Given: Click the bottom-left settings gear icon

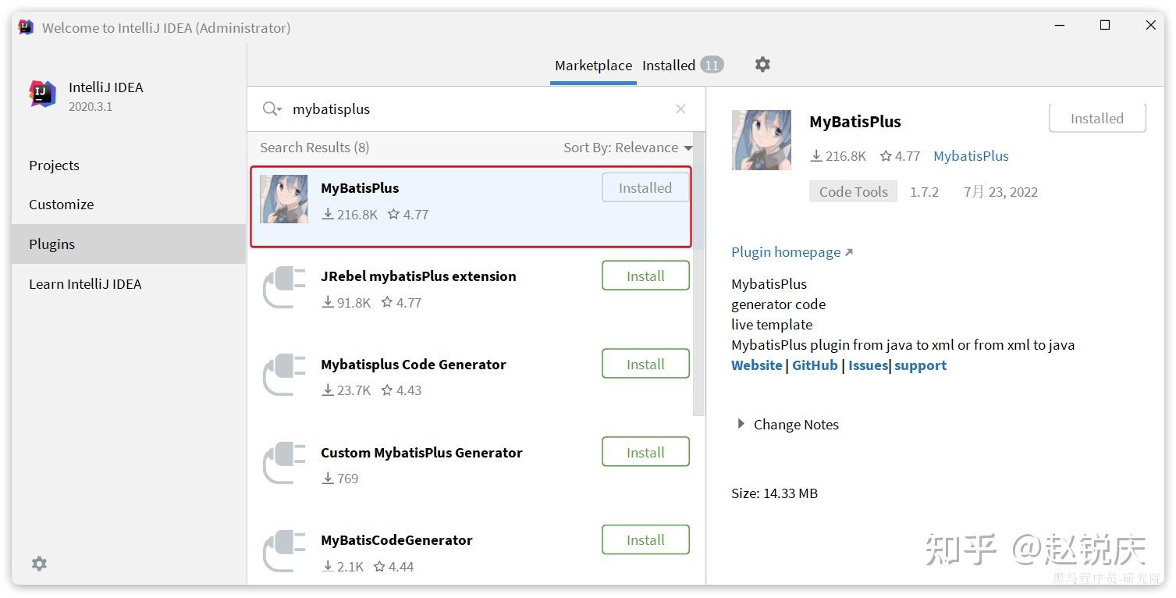Looking at the screenshot, I should coord(39,564).
